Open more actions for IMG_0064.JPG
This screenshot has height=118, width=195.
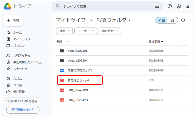183,90
